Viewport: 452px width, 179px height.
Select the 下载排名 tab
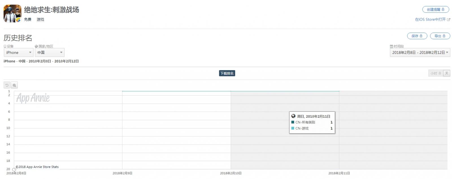click(227, 73)
